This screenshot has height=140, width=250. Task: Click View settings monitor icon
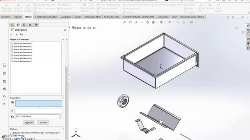[192, 22]
